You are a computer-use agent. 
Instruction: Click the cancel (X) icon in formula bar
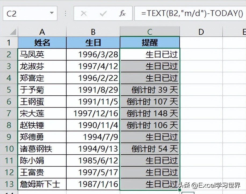[84, 13]
